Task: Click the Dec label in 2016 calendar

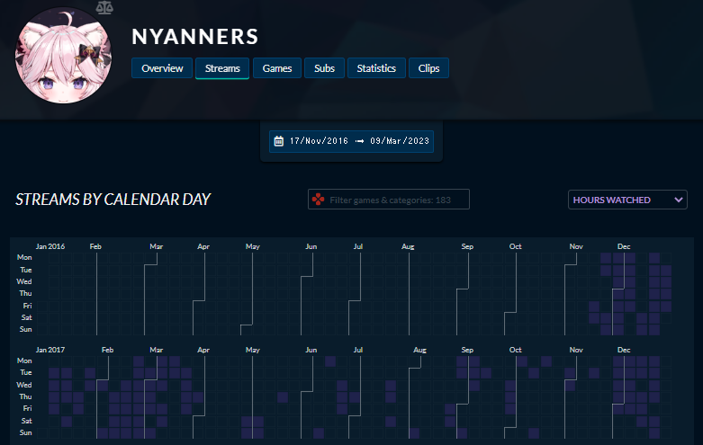Action: click(624, 246)
